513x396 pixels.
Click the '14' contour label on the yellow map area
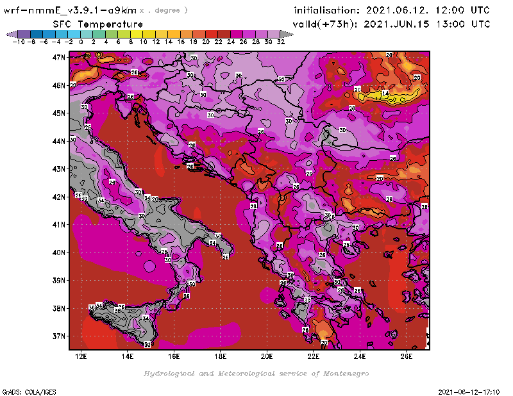pos(385,94)
